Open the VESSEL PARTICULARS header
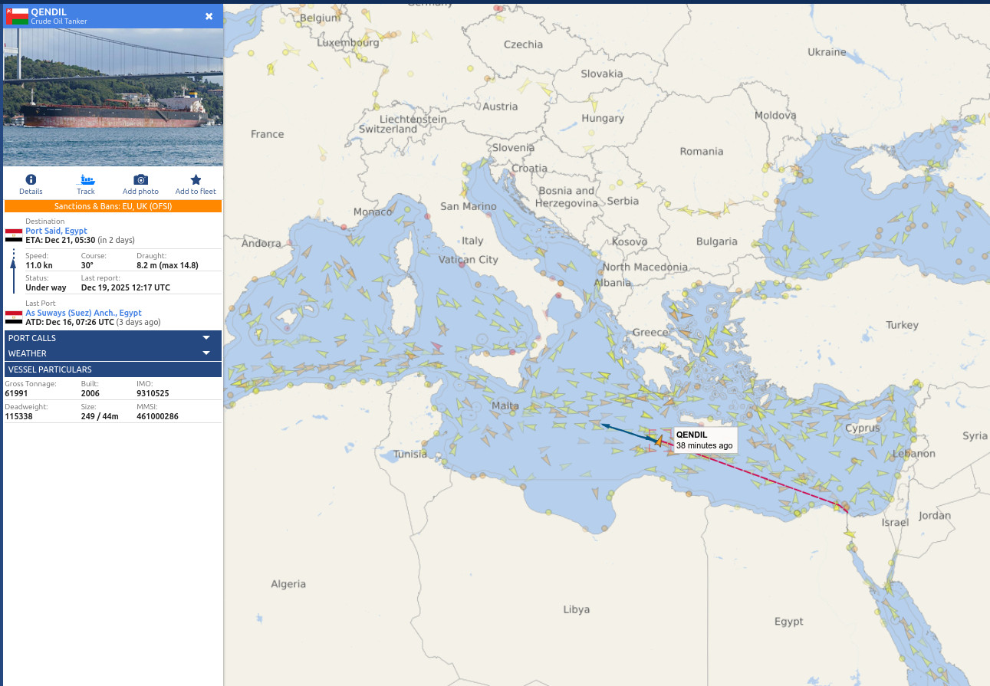 113,369
